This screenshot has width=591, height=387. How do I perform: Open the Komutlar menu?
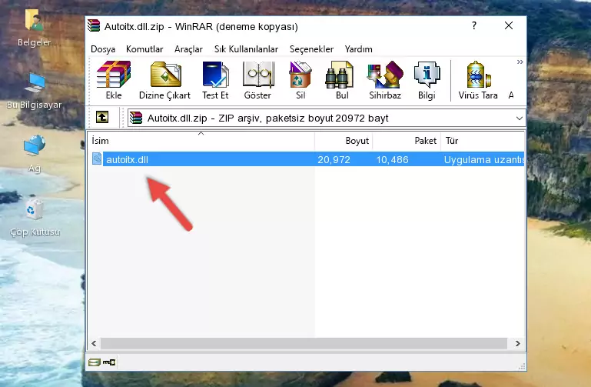[144, 49]
